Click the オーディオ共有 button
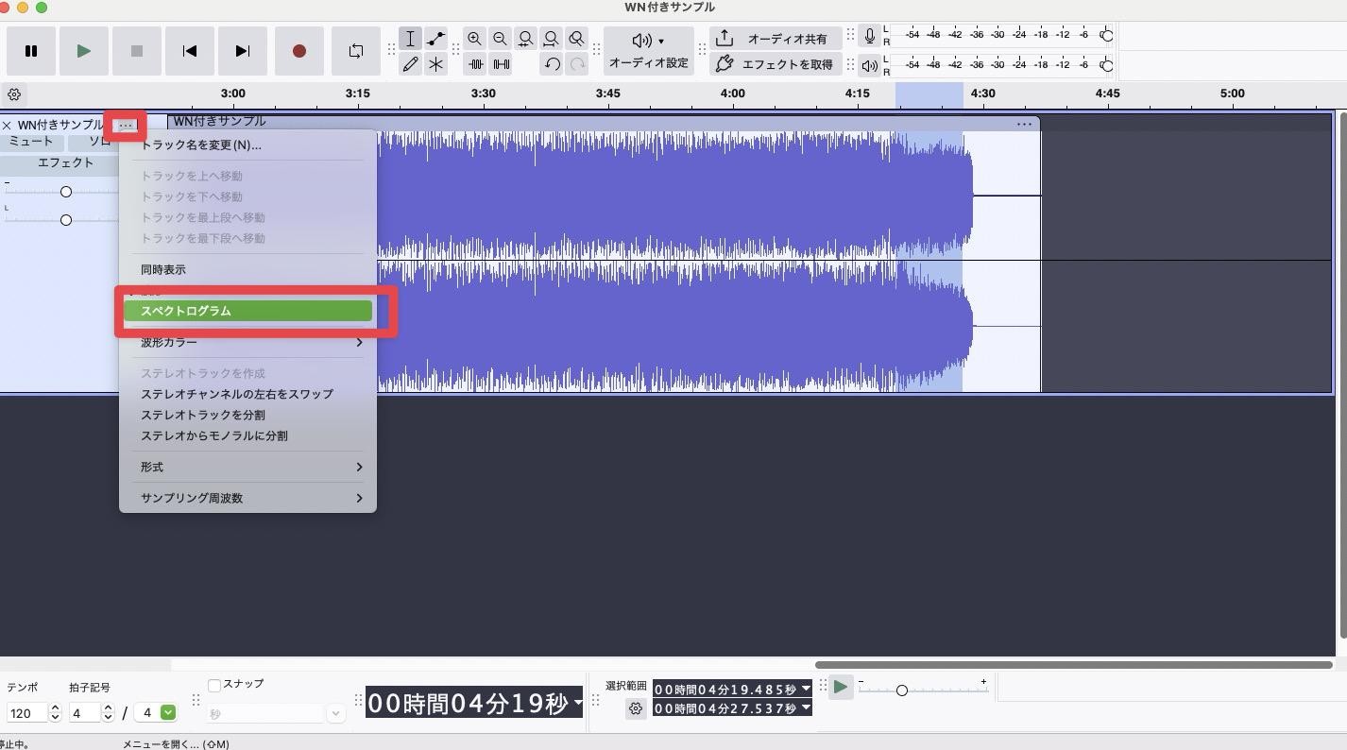The width and height of the screenshot is (1347, 750). pos(775,39)
